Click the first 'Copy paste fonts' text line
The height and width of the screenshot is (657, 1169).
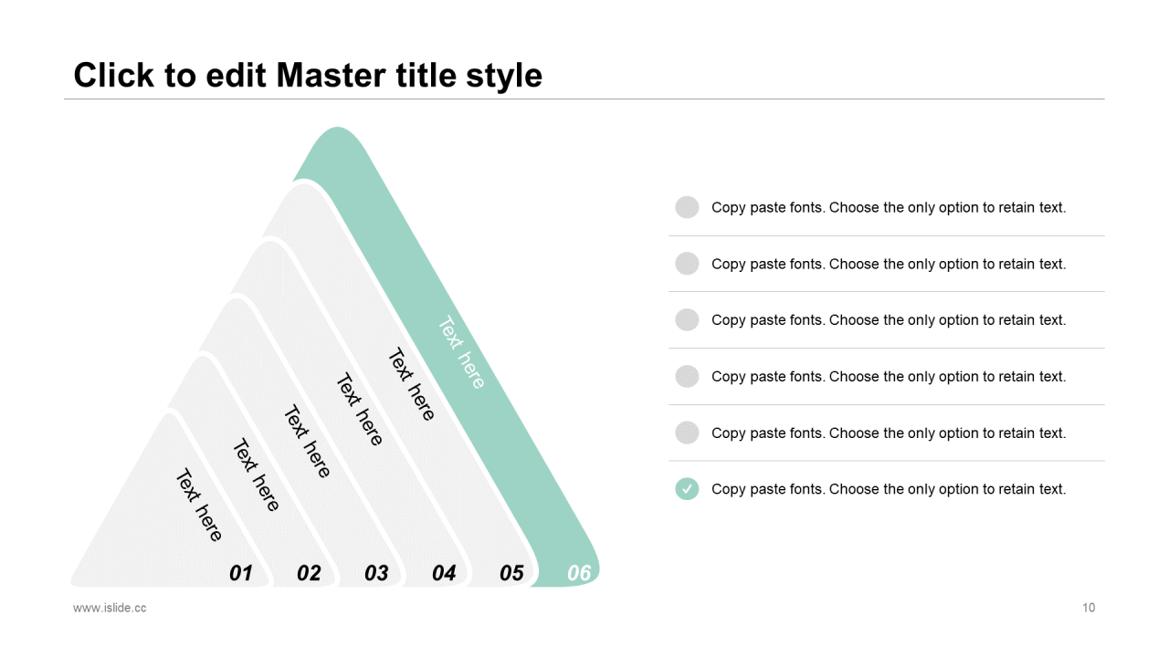pyautogui.click(x=889, y=207)
